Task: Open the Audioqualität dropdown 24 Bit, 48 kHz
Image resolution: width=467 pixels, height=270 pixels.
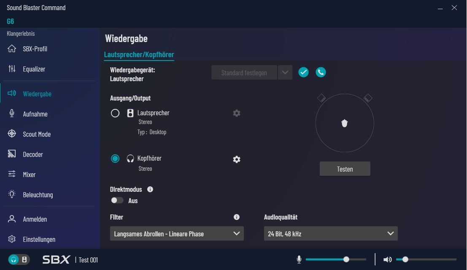Action: coord(331,233)
